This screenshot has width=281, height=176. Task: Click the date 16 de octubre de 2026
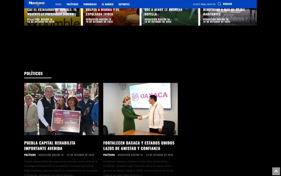click(217, 22)
